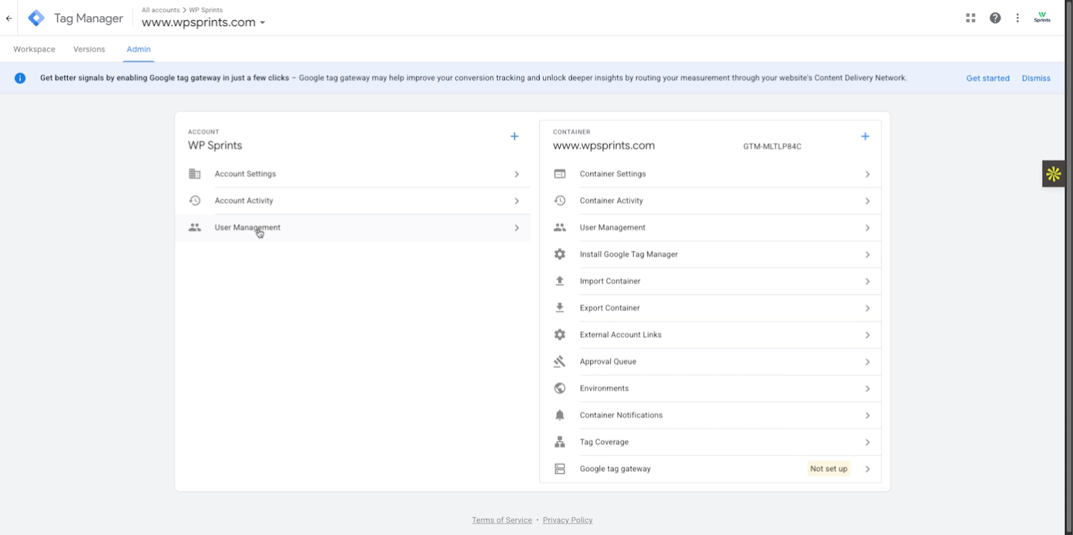Open the Help question mark icon
The image size is (1073, 535).
(995, 18)
